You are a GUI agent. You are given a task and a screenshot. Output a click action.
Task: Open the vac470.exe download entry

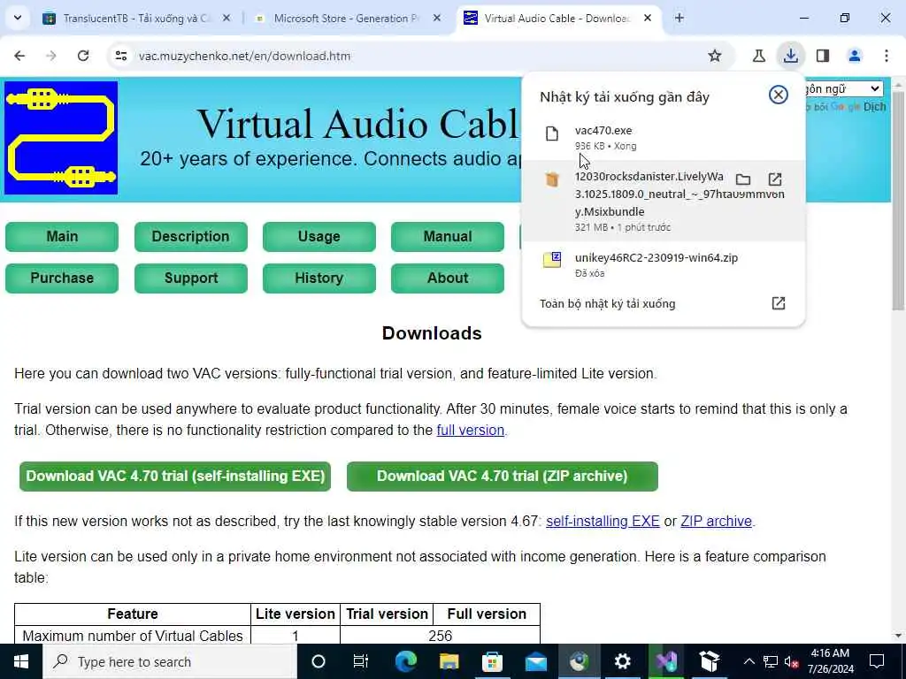(x=663, y=137)
